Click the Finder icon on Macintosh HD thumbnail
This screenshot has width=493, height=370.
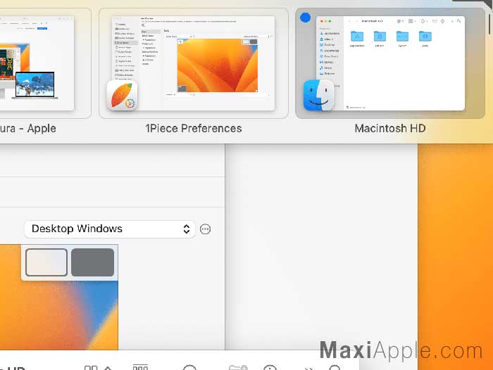(318, 95)
